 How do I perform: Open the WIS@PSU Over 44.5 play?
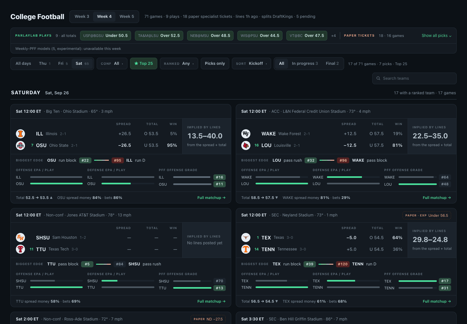[x=260, y=36]
